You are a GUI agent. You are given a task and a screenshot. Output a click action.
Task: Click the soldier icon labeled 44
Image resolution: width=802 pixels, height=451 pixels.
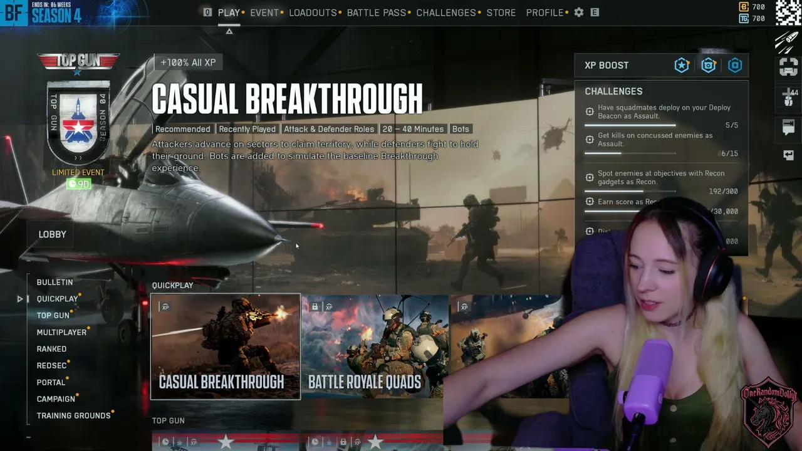[x=789, y=97]
